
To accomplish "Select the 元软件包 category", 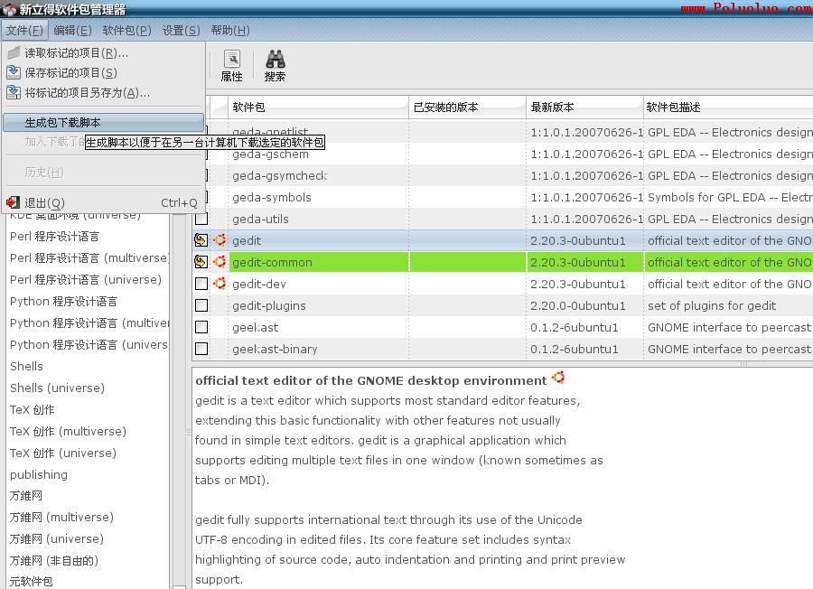I will [31, 582].
